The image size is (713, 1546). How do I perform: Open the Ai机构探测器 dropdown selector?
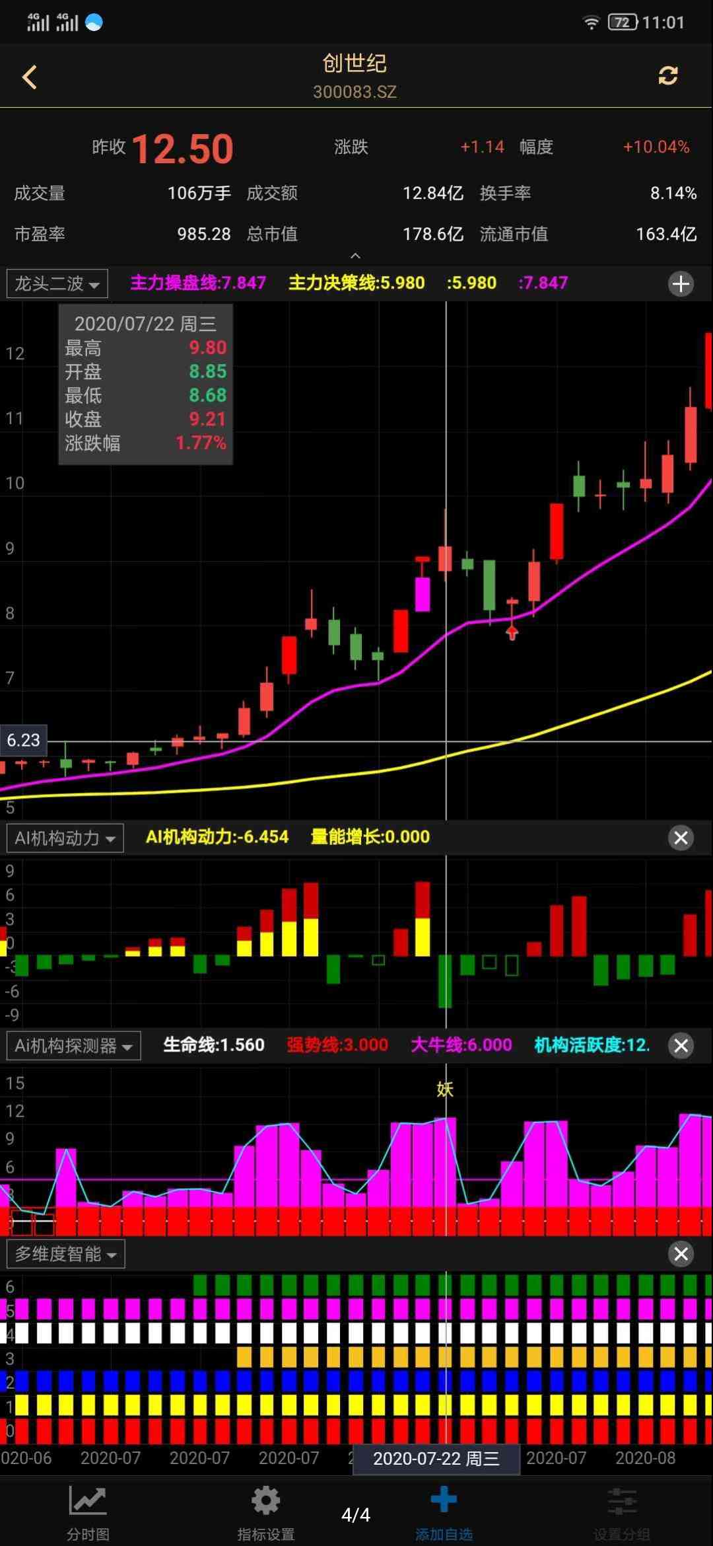[73, 1046]
